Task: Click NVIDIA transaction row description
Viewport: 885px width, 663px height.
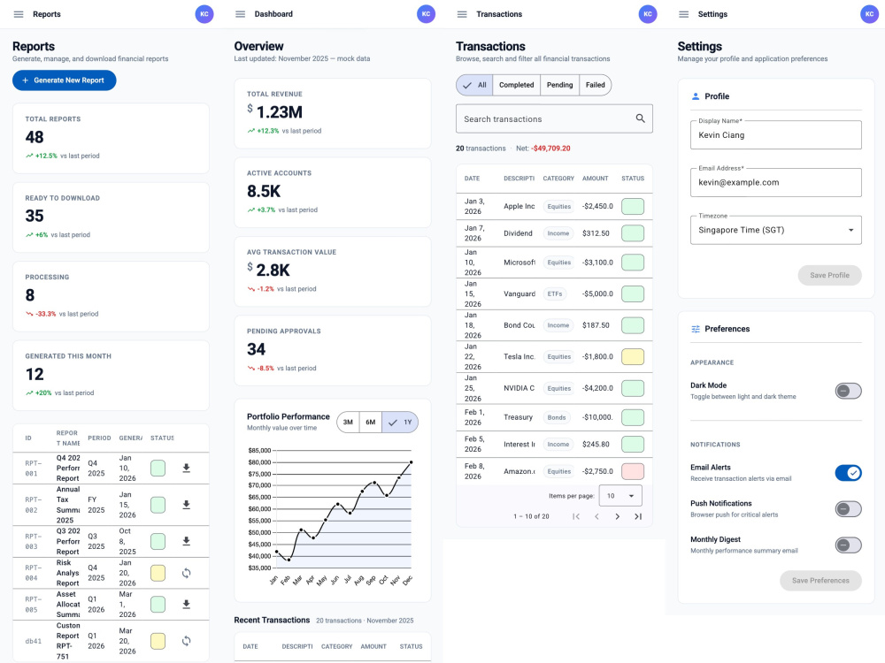Action: (519, 388)
